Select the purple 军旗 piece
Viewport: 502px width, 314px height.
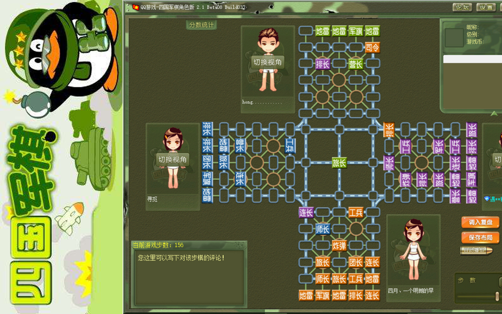[x=472, y=179]
